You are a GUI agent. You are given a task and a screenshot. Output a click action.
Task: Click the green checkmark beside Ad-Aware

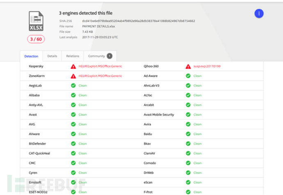188,76
